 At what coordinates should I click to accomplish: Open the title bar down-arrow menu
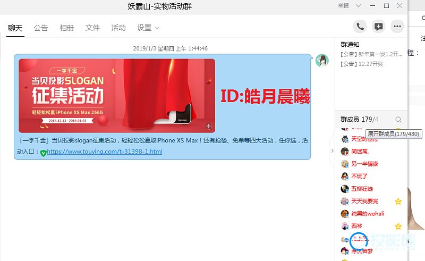click(359, 6)
